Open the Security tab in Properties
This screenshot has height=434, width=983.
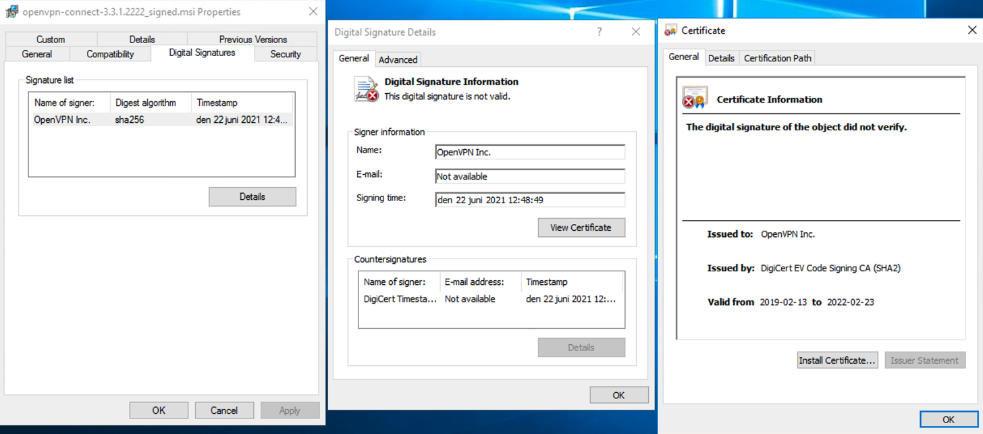(286, 54)
